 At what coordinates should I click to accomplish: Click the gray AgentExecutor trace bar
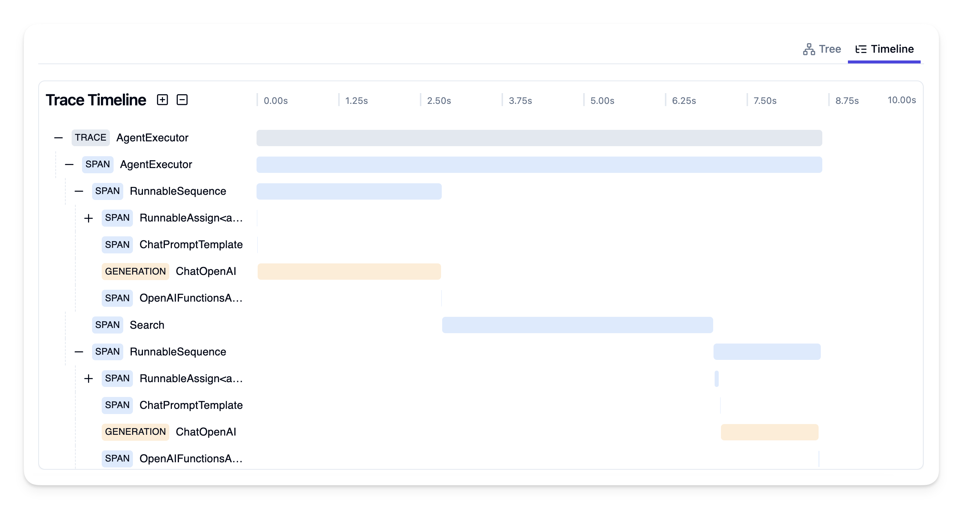(538, 138)
